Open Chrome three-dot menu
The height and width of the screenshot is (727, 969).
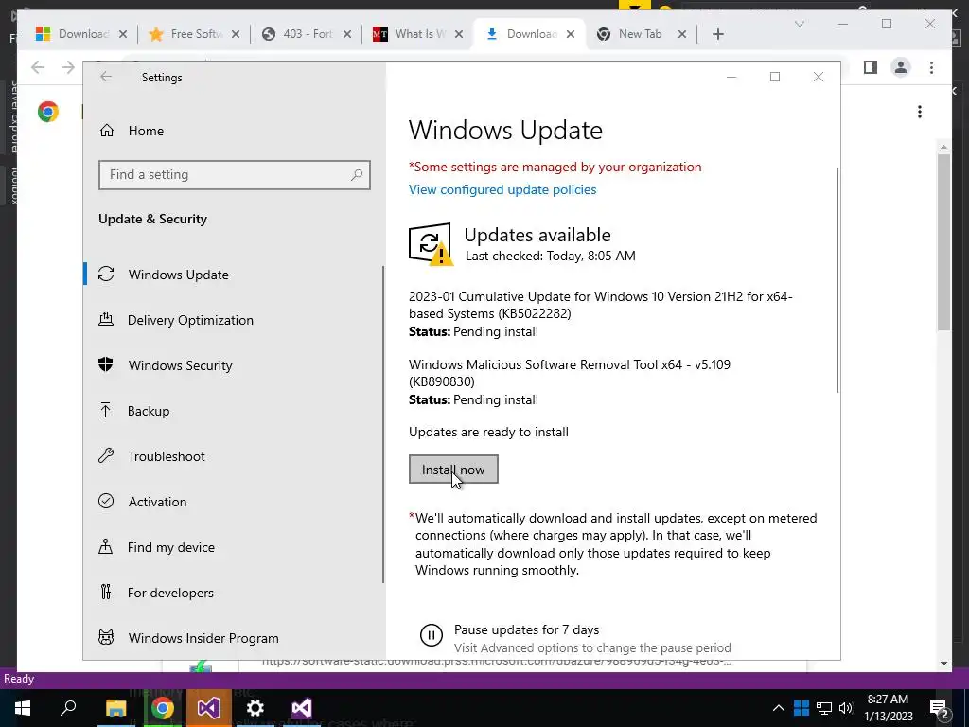click(x=931, y=67)
